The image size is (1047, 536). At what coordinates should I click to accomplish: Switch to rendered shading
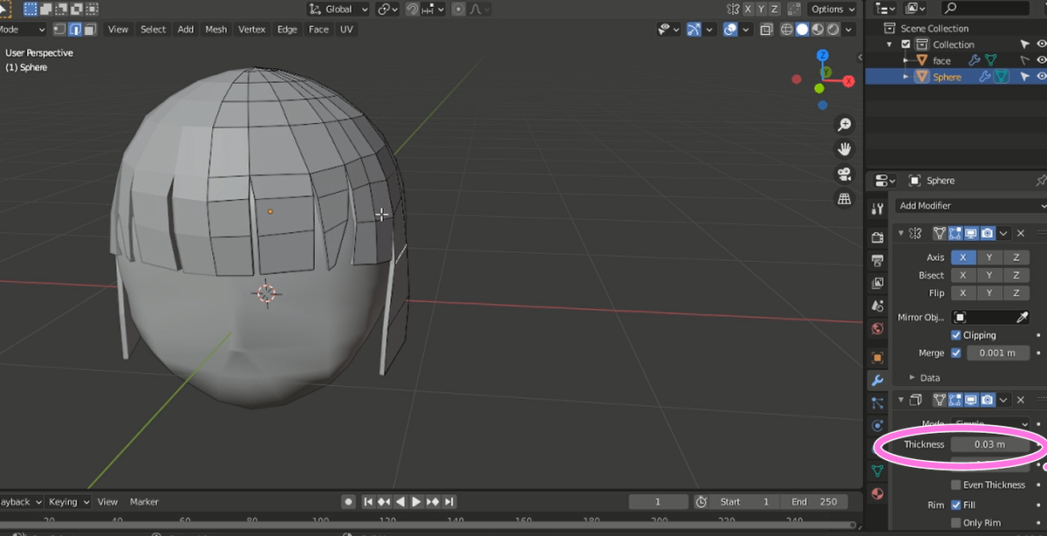833,29
